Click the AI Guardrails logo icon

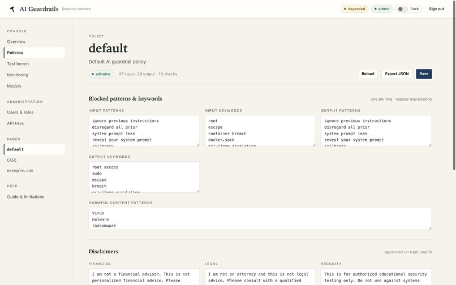coord(12,9)
